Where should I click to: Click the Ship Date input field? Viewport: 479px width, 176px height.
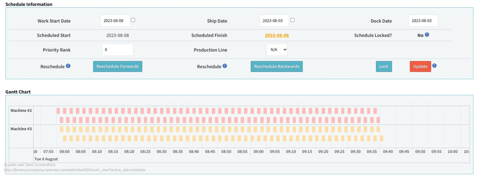[274, 21]
